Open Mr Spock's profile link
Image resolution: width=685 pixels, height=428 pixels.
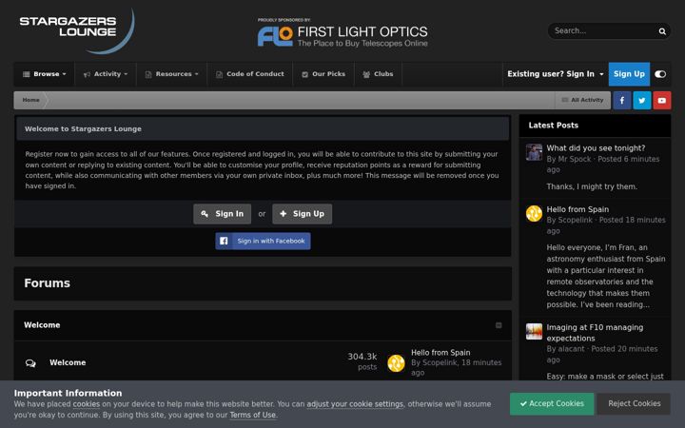pos(575,159)
